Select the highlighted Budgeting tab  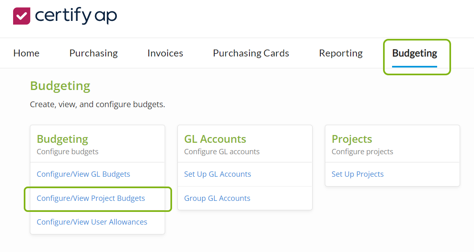coord(414,53)
